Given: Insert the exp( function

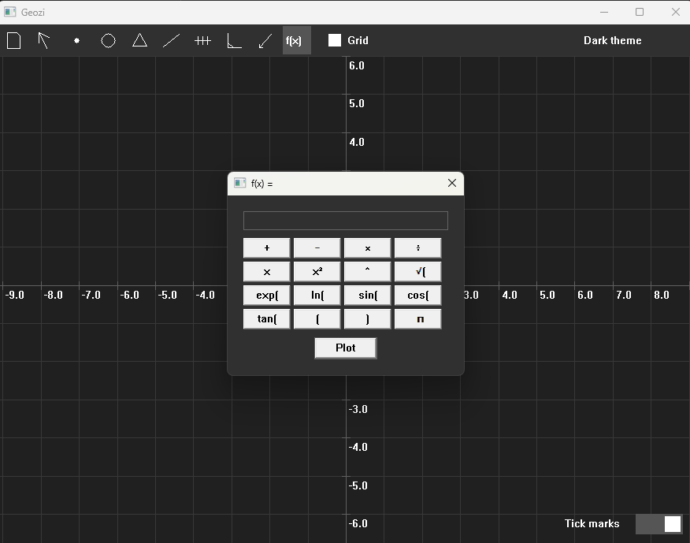Looking at the screenshot, I should pyautogui.click(x=267, y=295).
